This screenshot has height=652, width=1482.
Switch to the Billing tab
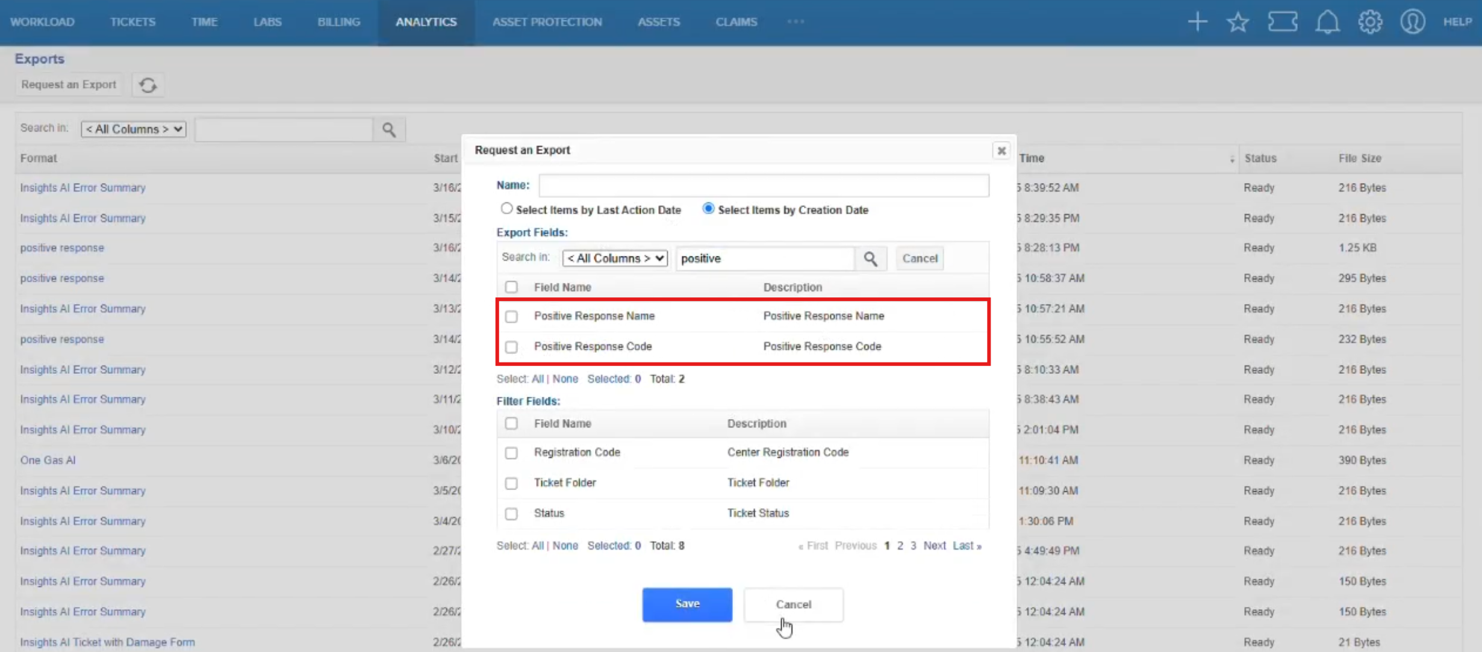coord(338,22)
